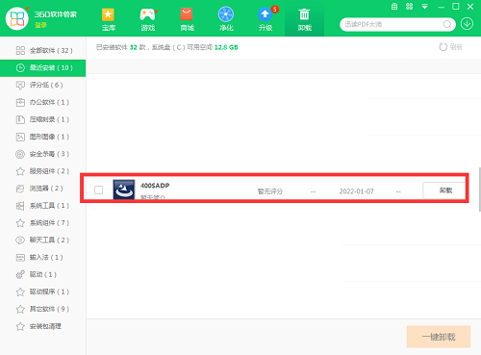Screen dimensions: 481x355
Task: Click the vertical scrollbar thumb
Action: (x=479, y=190)
